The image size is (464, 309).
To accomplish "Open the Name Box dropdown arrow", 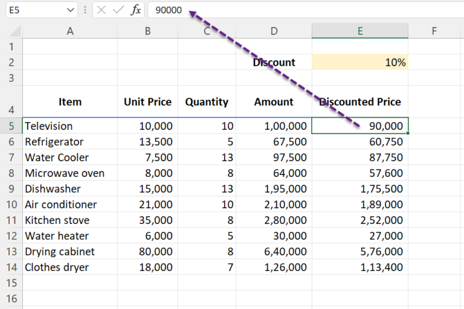I will [71, 10].
